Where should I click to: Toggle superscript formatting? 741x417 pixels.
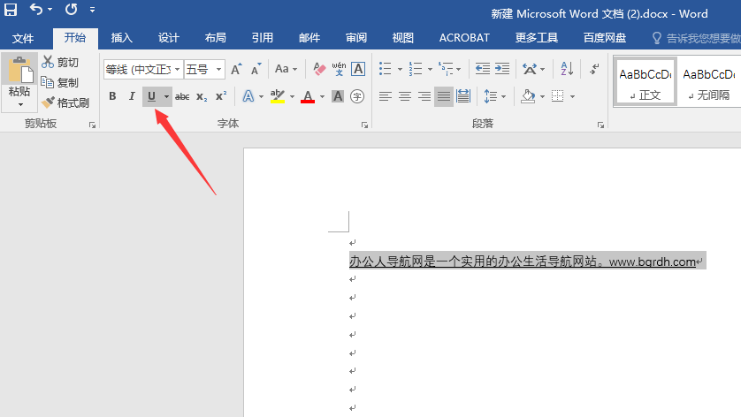pyautogui.click(x=221, y=96)
